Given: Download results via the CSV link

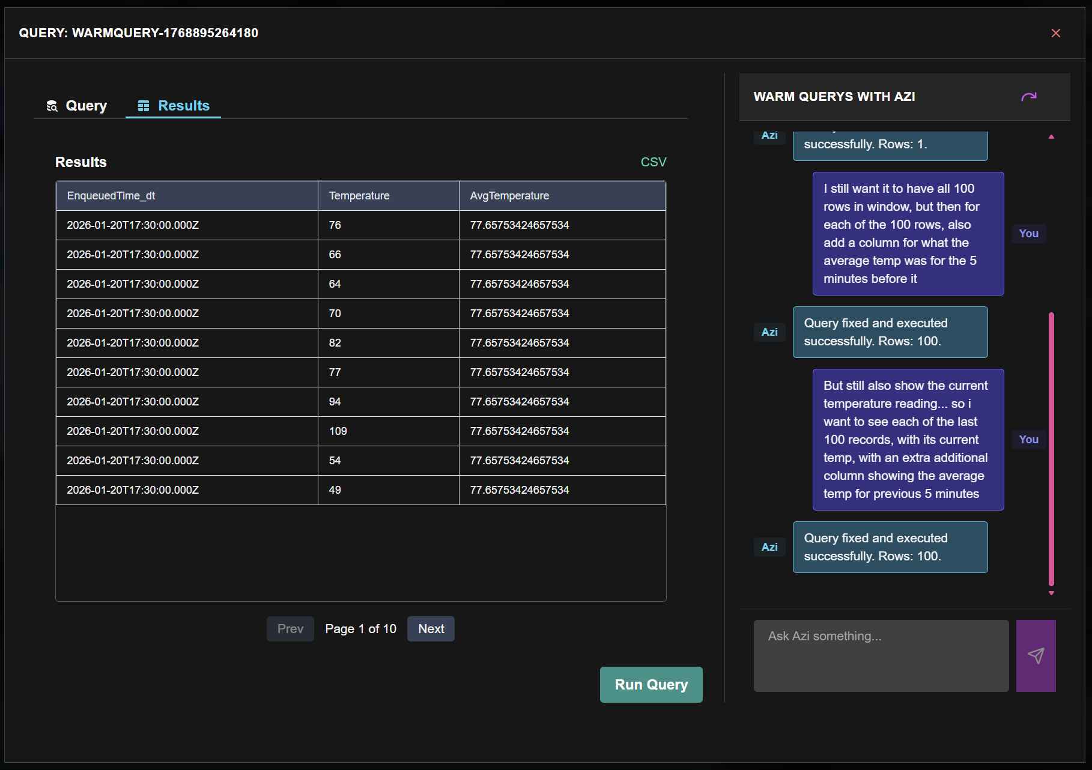Looking at the screenshot, I should [x=654, y=162].
